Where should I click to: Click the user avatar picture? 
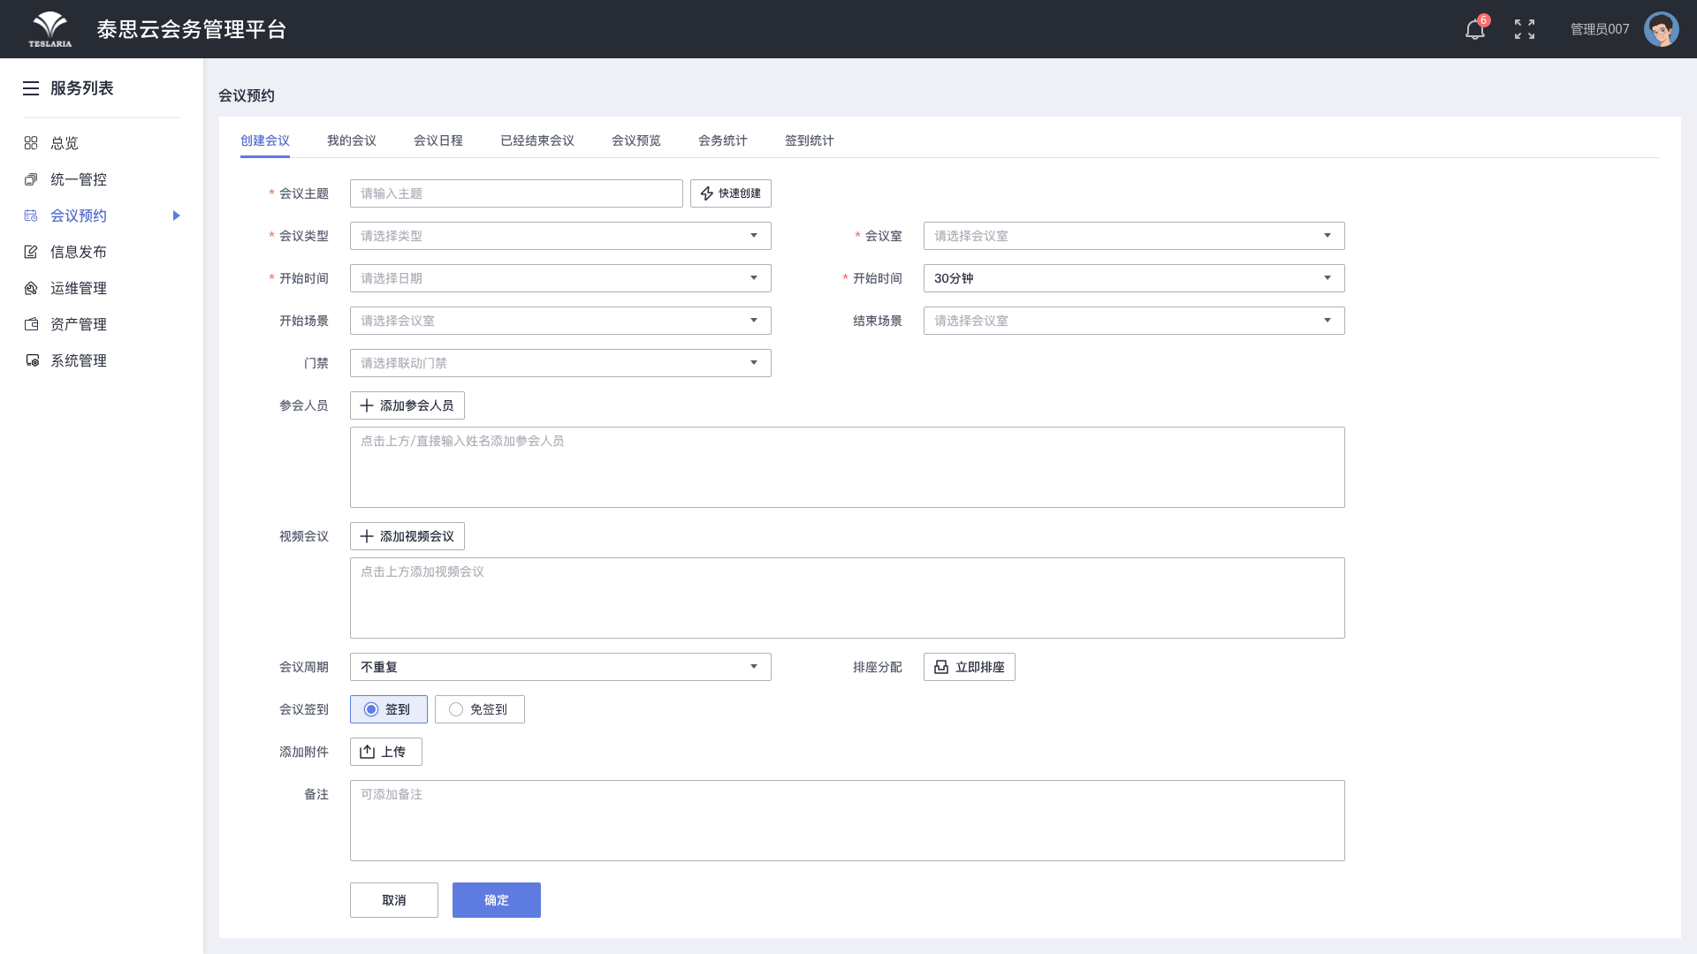1662,29
